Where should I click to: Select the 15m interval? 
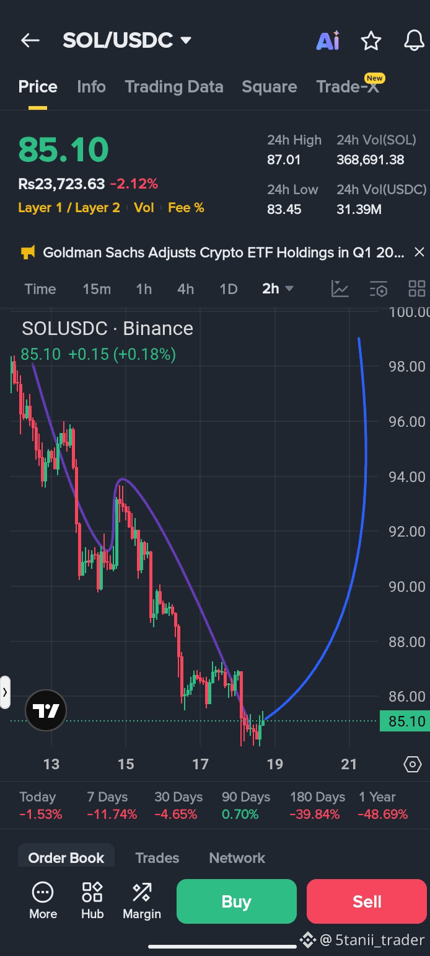pyautogui.click(x=97, y=289)
